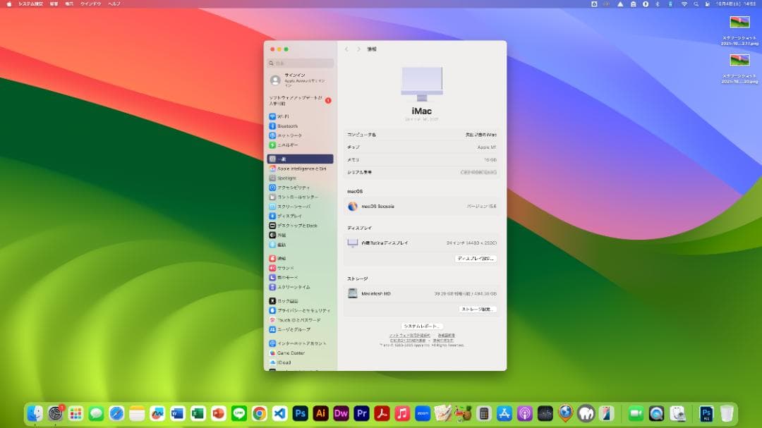Image resolution: width=762 pixels, height=428 pixels.
Task: Open Wi-Fi settings from the sidebar
Action: coord(285,116)
